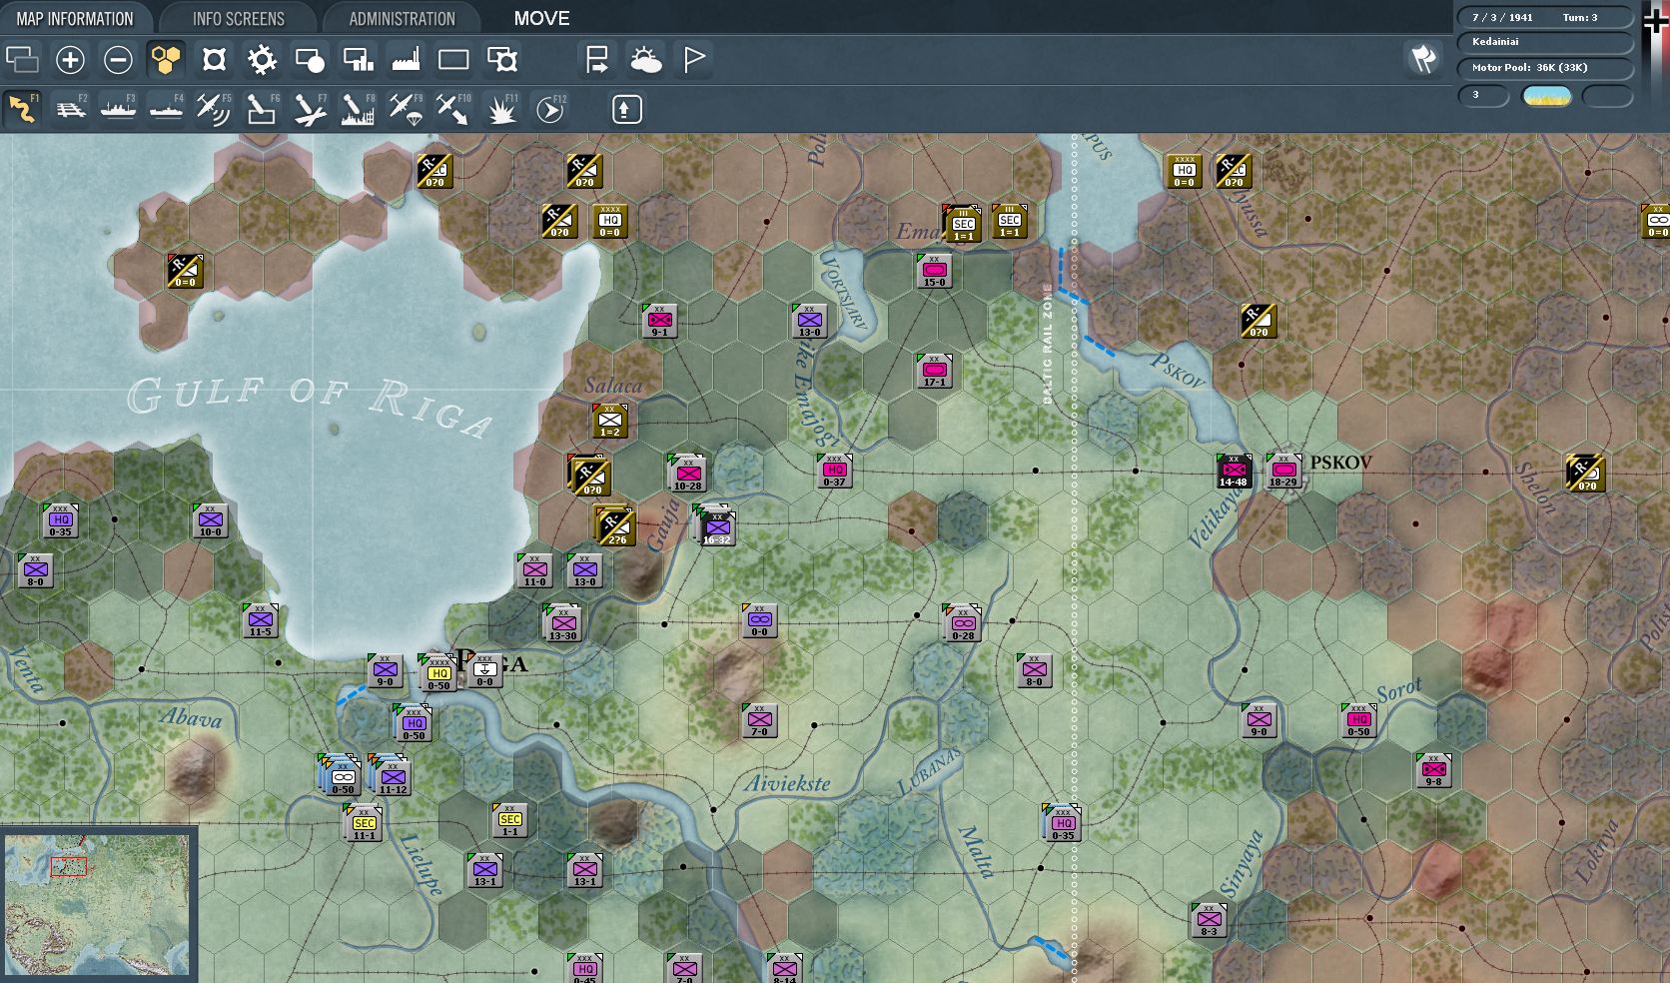The height and width of the screenshot is (983, 1670).
Task: Select the 0-28 unit counter
Action: pyautogui.click(x=963, y=623)
